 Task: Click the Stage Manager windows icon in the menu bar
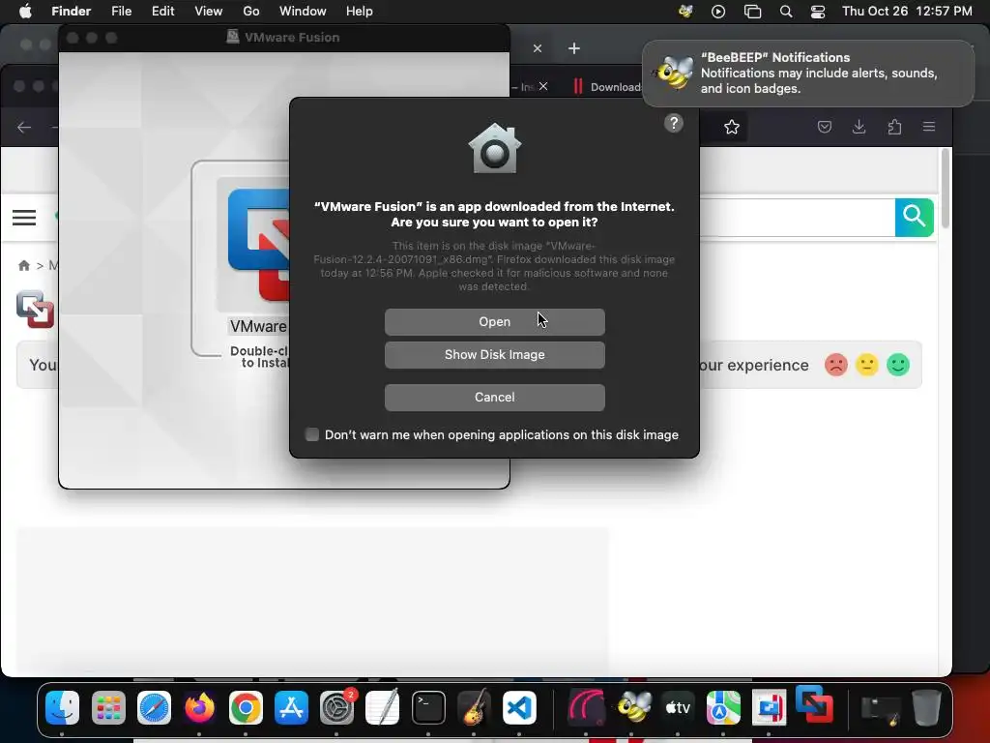[x=752, y=12]
